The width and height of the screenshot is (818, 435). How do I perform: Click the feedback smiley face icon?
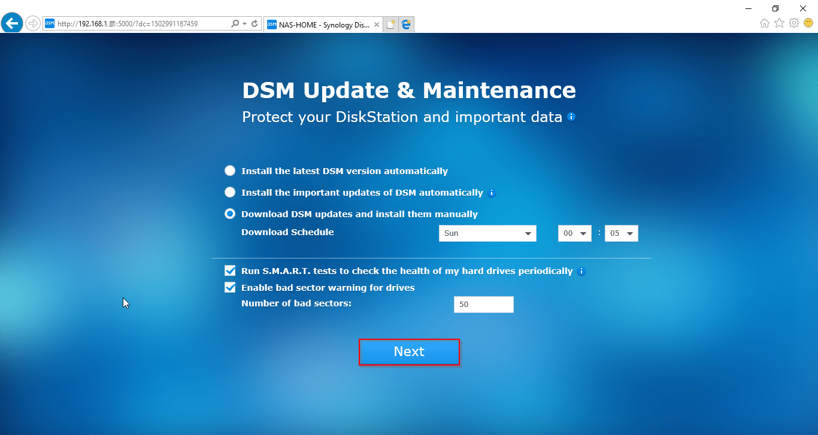808,23
